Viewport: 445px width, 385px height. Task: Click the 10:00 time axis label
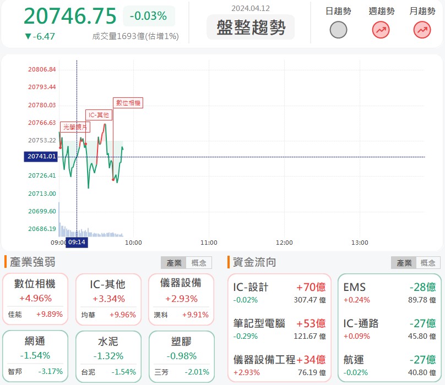pyautogui.click(x=133, y=243)
